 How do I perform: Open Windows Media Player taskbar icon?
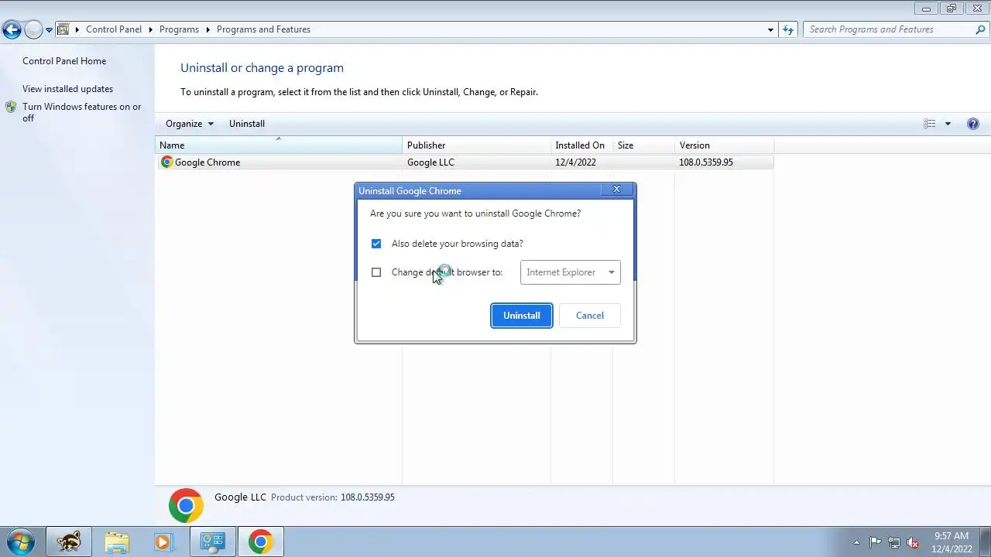(163, 542)
